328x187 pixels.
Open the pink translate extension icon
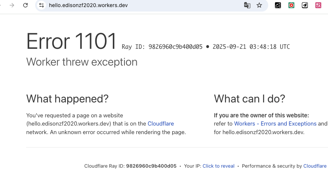[x=318, y=5]
